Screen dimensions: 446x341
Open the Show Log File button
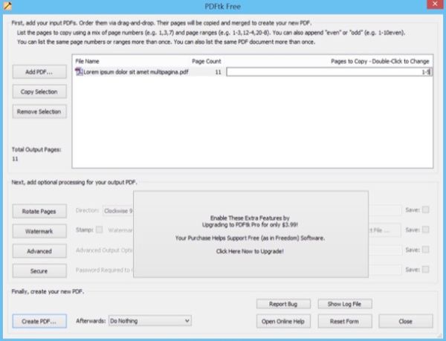pos(345,304)
